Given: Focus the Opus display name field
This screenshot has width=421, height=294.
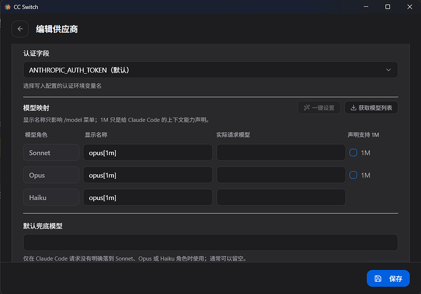Looking at the screenshot, I should pos(148,175).
